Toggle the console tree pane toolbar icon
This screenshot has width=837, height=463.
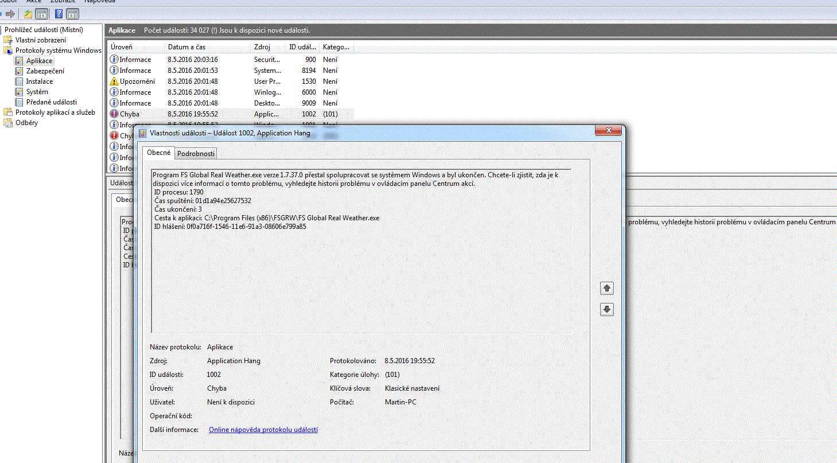[41, 14]
